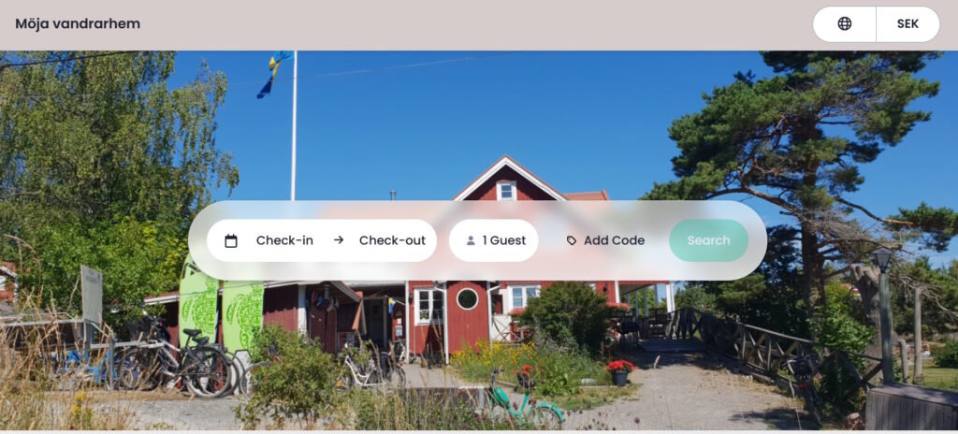
Task: Click the green surfboards by the bikes
Action: [221, 309]
